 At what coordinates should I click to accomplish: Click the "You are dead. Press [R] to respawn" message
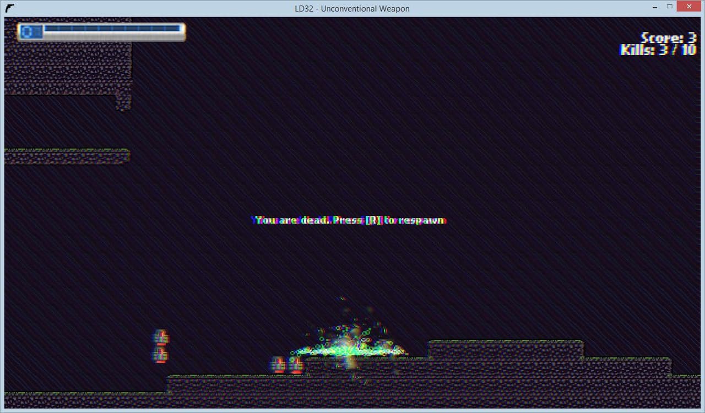tap(349, 220)
